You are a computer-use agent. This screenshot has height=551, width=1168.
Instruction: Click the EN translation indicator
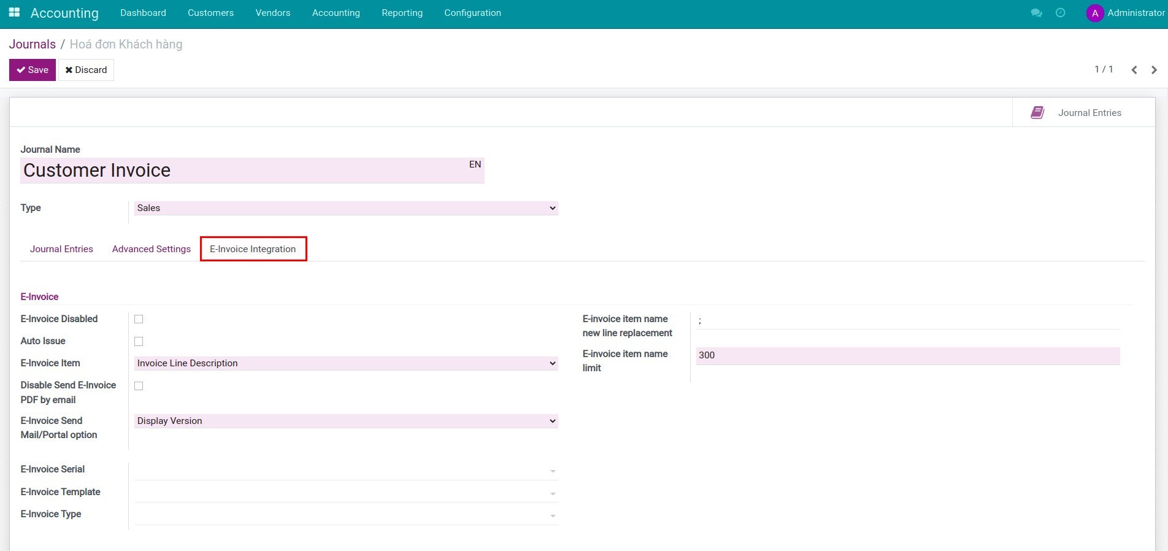(475, 164)
